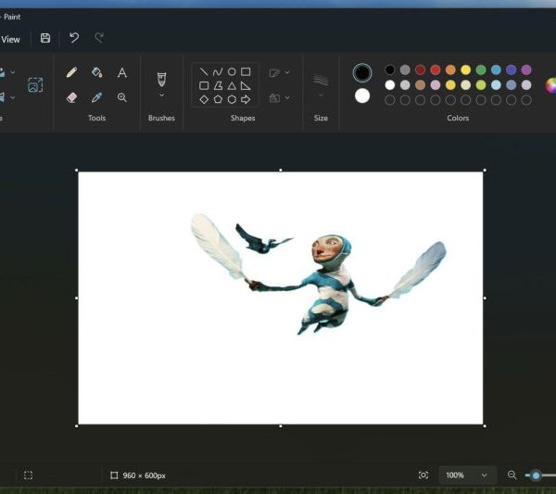Click the blue bird on the canvas

(262, 239)
